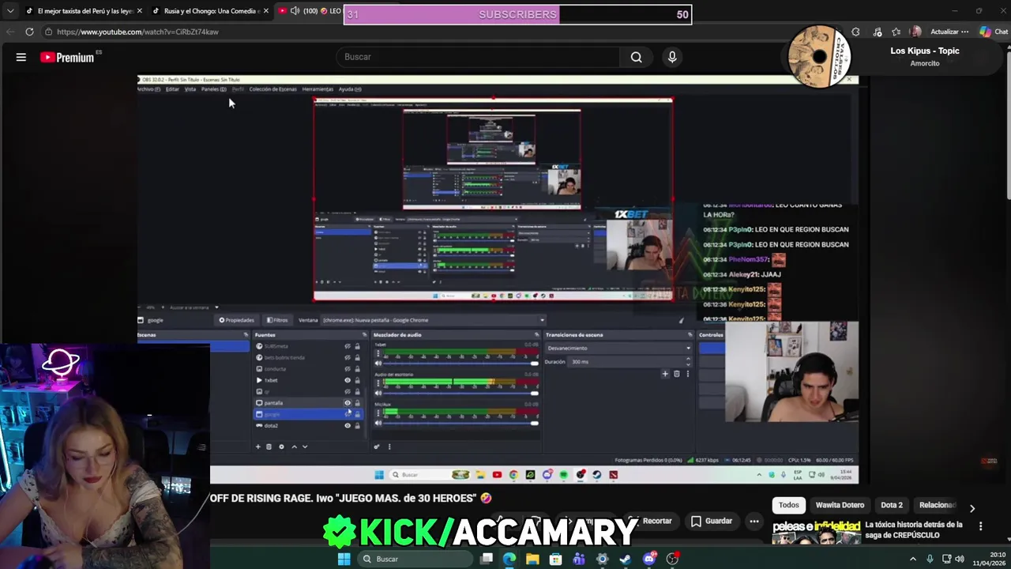Click the Recortar button
The width and height of the screenshot is (1011, 569).
tap(650, 522)
